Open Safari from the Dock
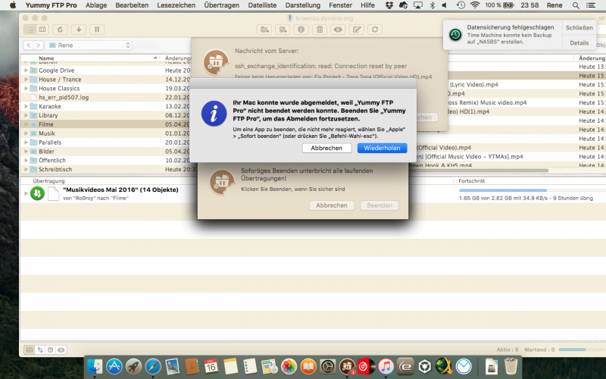The width and height of the screenshot is (606, 379). [153, 366]
